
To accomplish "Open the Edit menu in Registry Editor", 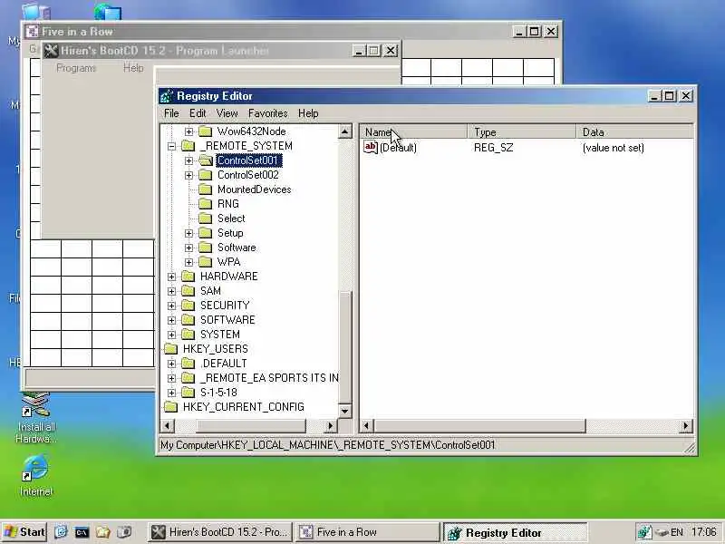I will tap(198, 113).
